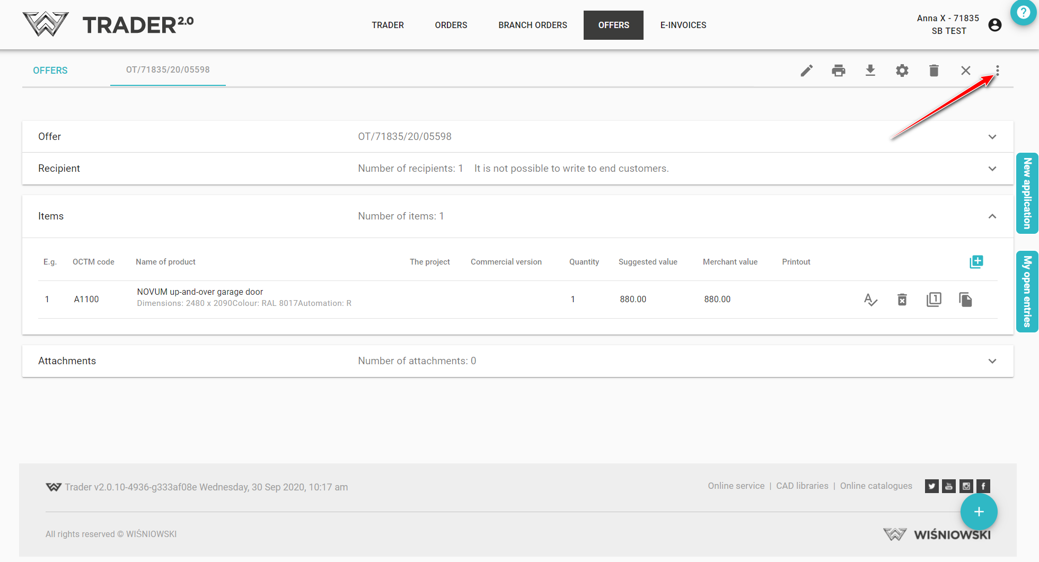Expand the Attachments section

(992, 361)
